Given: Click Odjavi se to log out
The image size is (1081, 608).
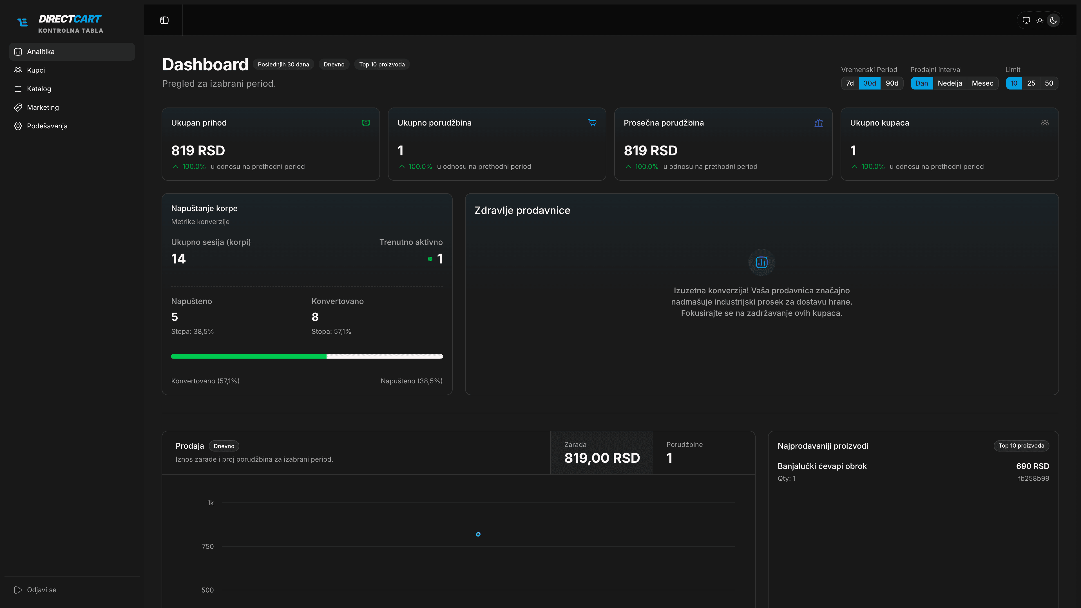Looking at the screenshot, I should 41,589.
